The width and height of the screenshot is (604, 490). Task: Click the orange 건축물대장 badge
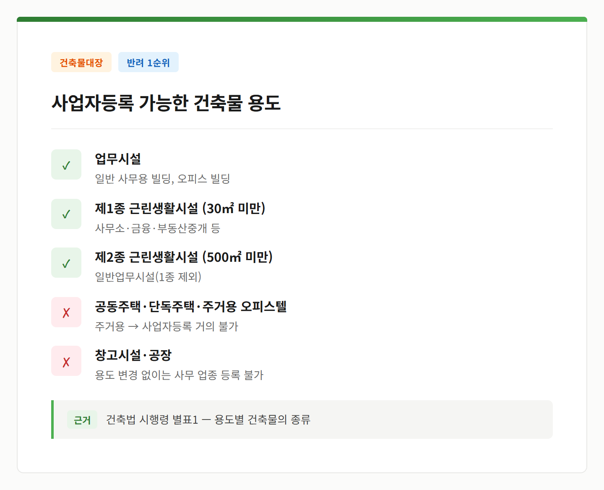click(x=81, y=62)
